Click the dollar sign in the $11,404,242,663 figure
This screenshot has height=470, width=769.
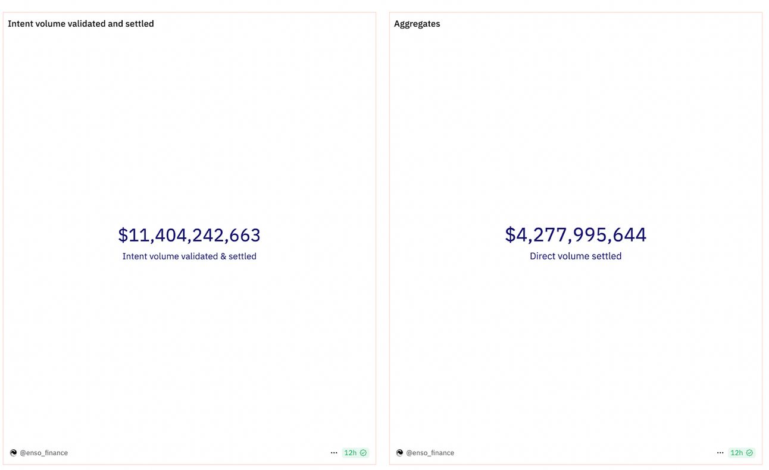(123, 235)
